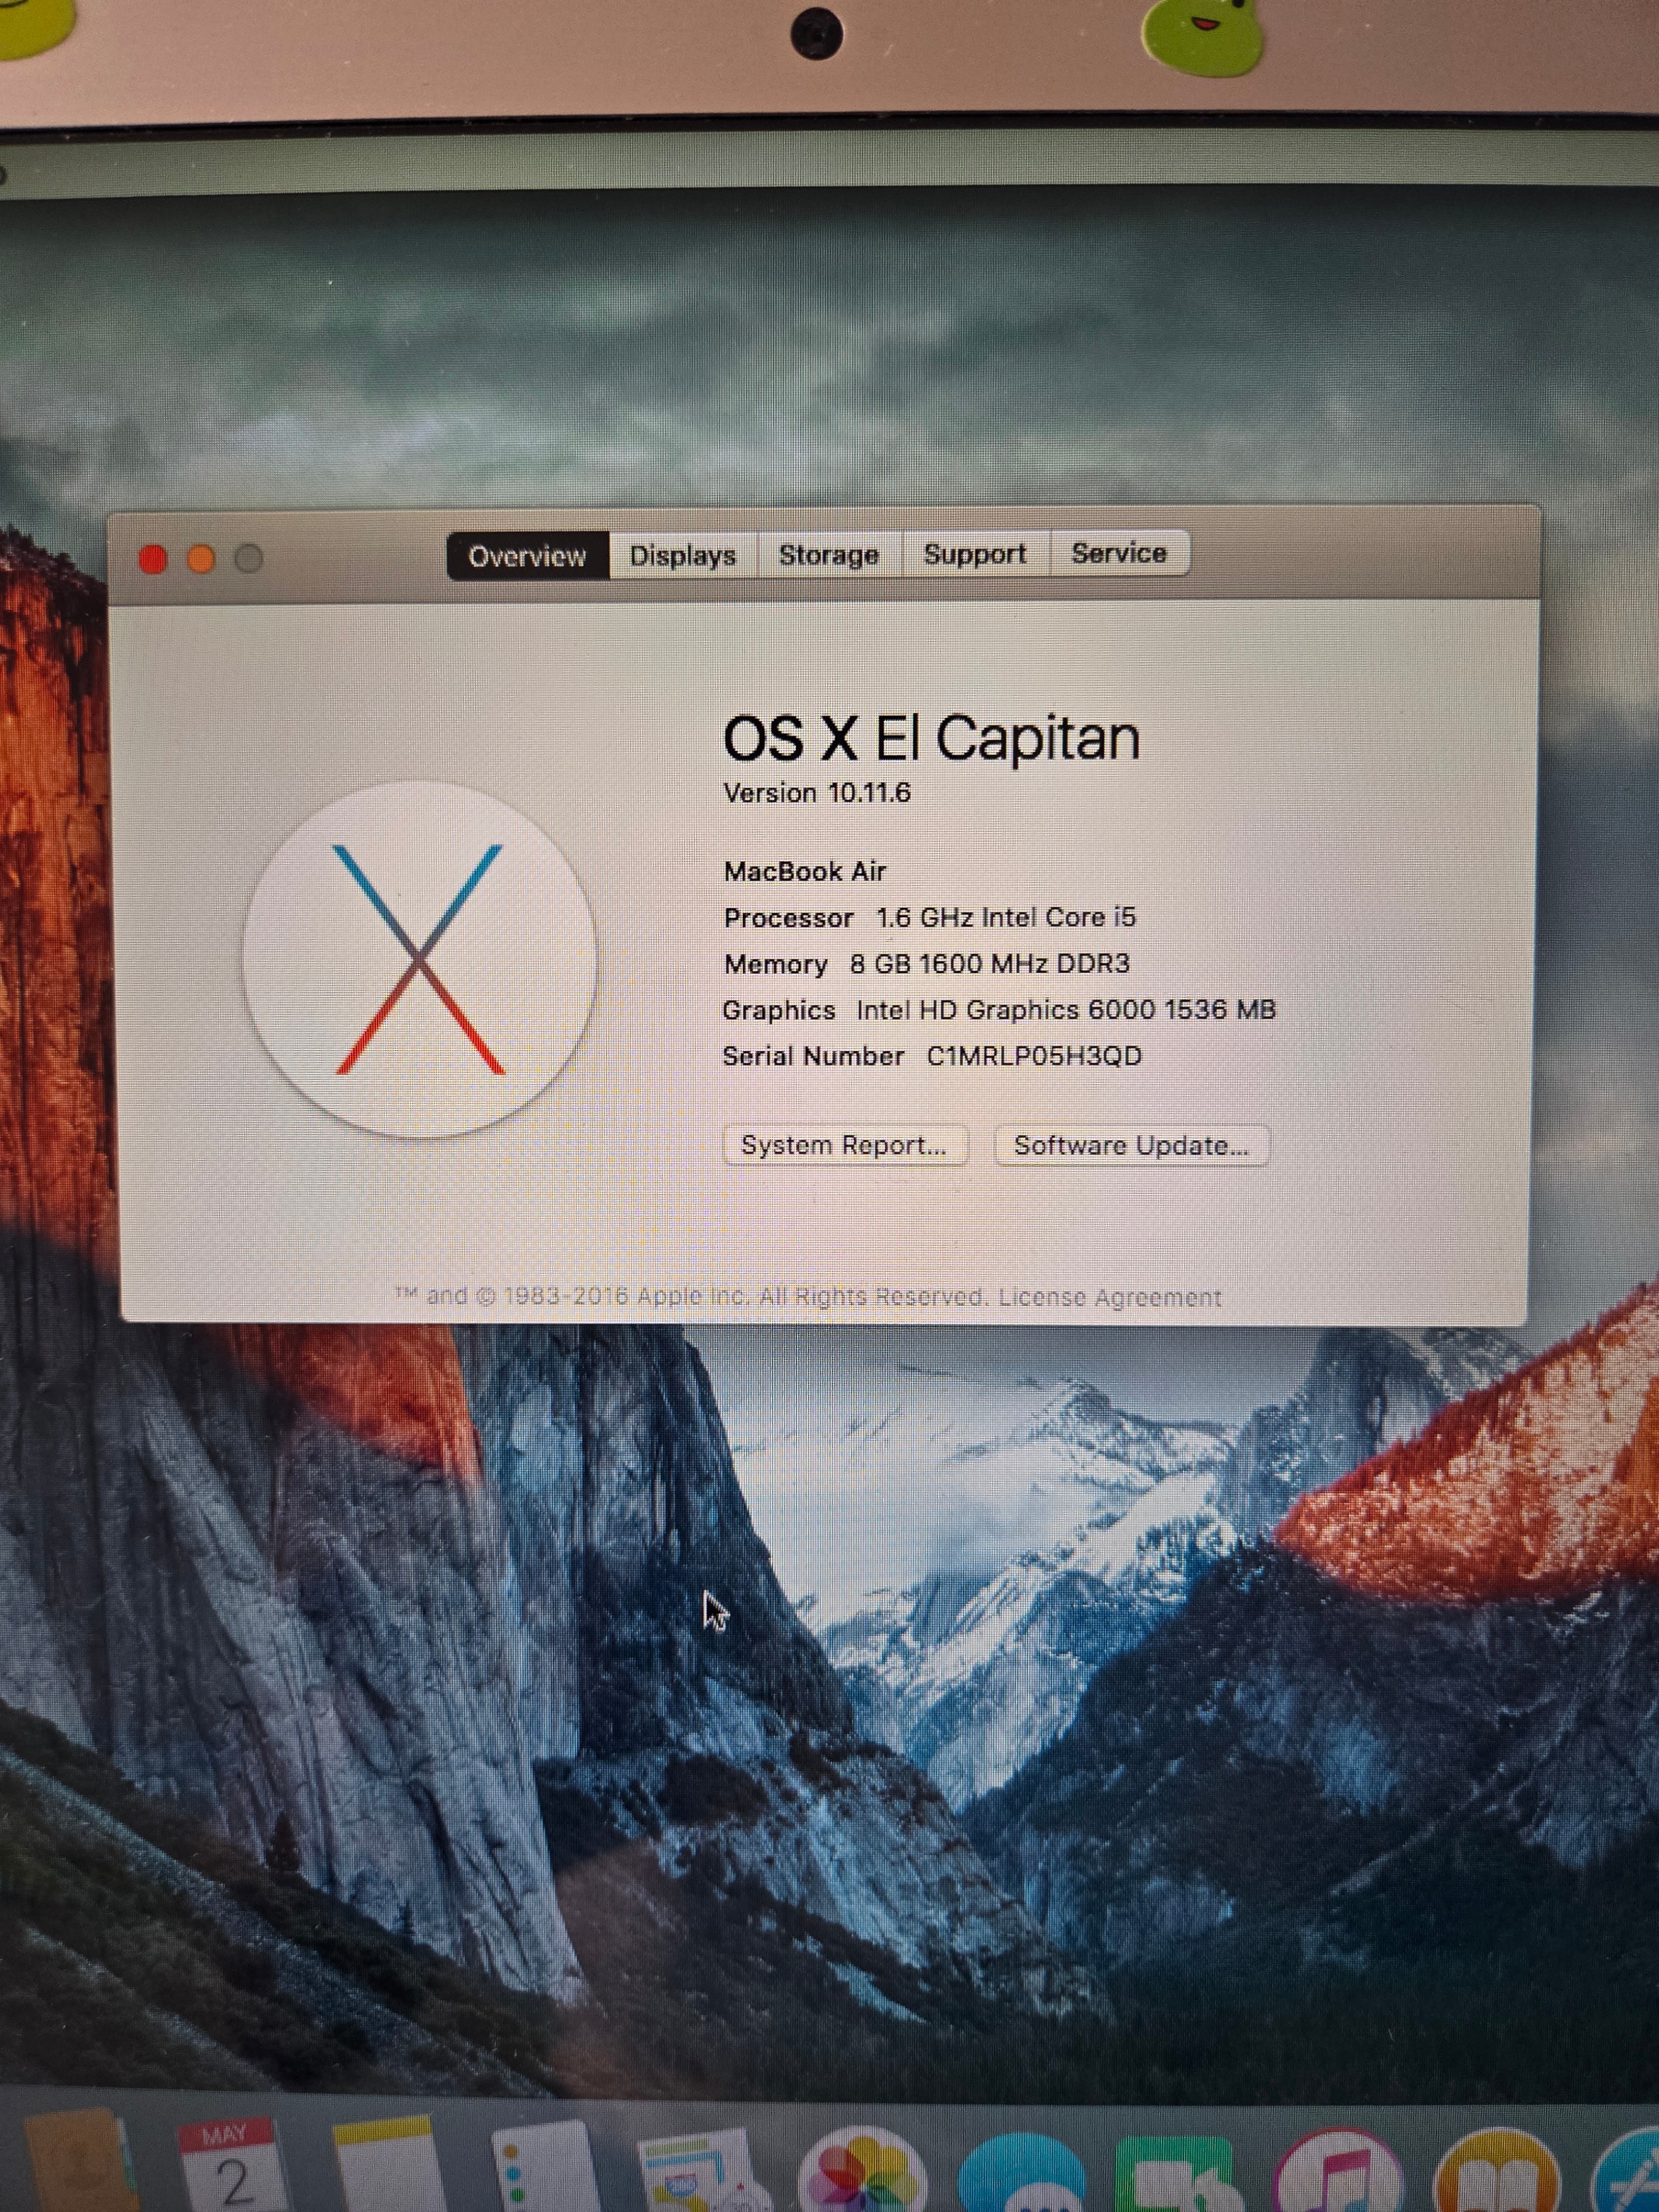Click the Version 10.11.6 text
This screenshot has width=1659, height=2212.
817,793
